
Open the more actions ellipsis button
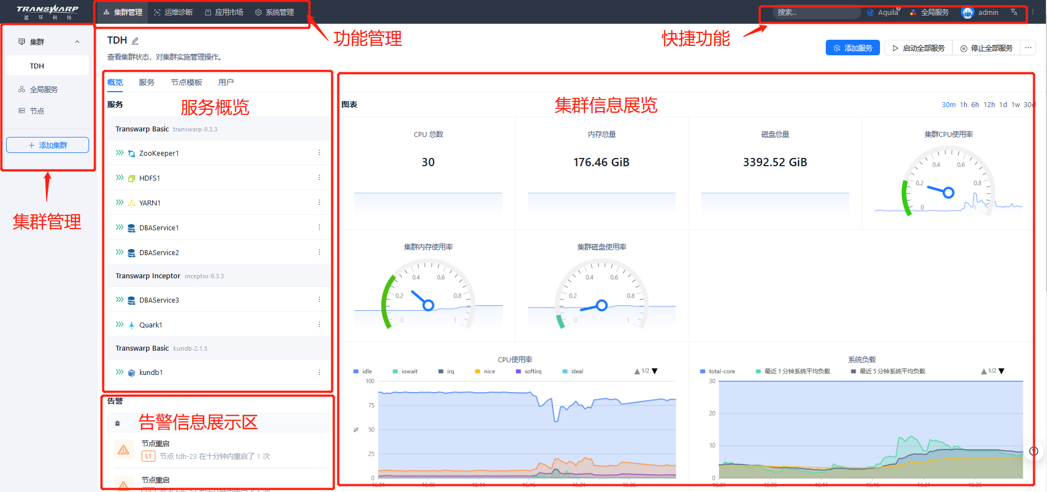(x=1028, y=48)
